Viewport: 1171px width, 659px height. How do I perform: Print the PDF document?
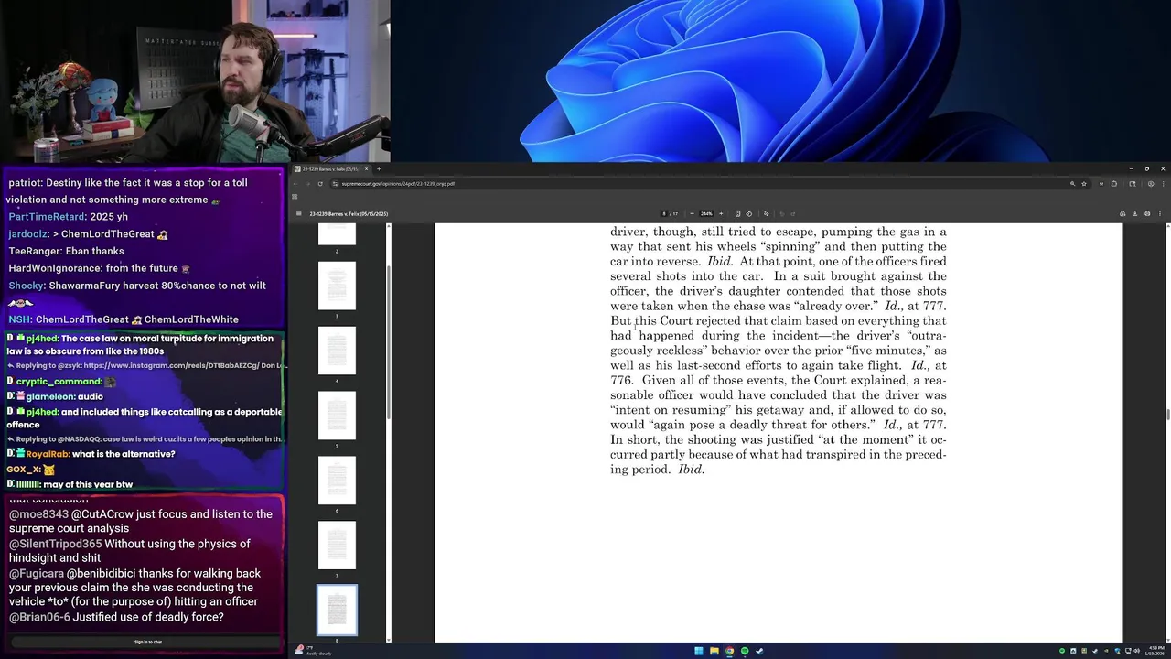point(1147,213)
